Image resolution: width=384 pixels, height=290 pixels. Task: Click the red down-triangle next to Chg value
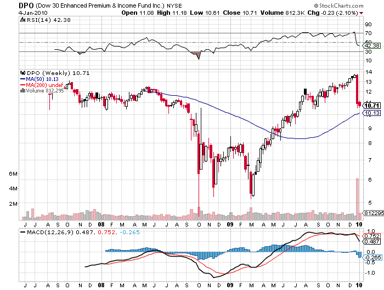click(361, 13)
